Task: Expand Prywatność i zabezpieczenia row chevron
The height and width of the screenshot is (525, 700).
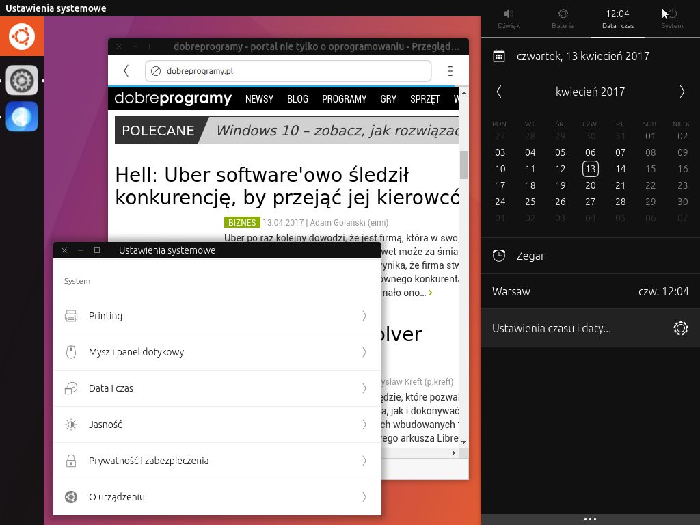Action: tap(364, 460)
